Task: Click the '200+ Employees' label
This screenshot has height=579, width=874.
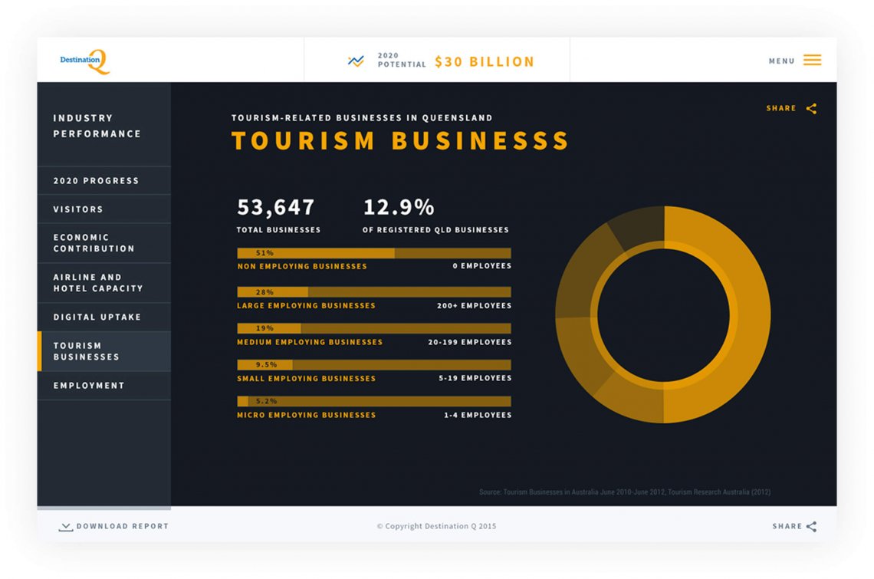Action: click(475, 306)
